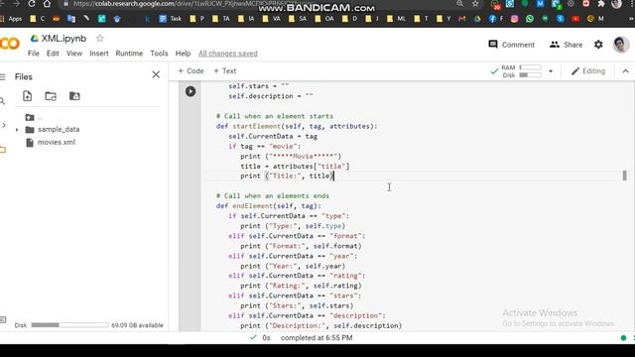Close the Files side panel

156,75
